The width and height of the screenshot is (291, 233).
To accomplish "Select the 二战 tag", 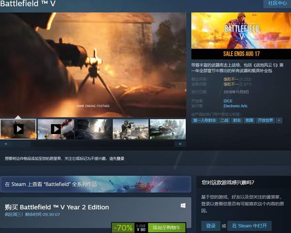I will (x=225, y=120).
